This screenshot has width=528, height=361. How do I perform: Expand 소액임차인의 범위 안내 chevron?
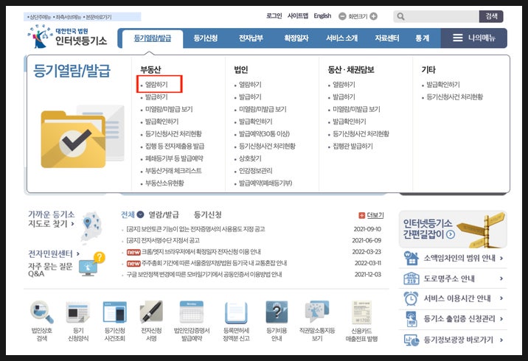pos(501,258)
